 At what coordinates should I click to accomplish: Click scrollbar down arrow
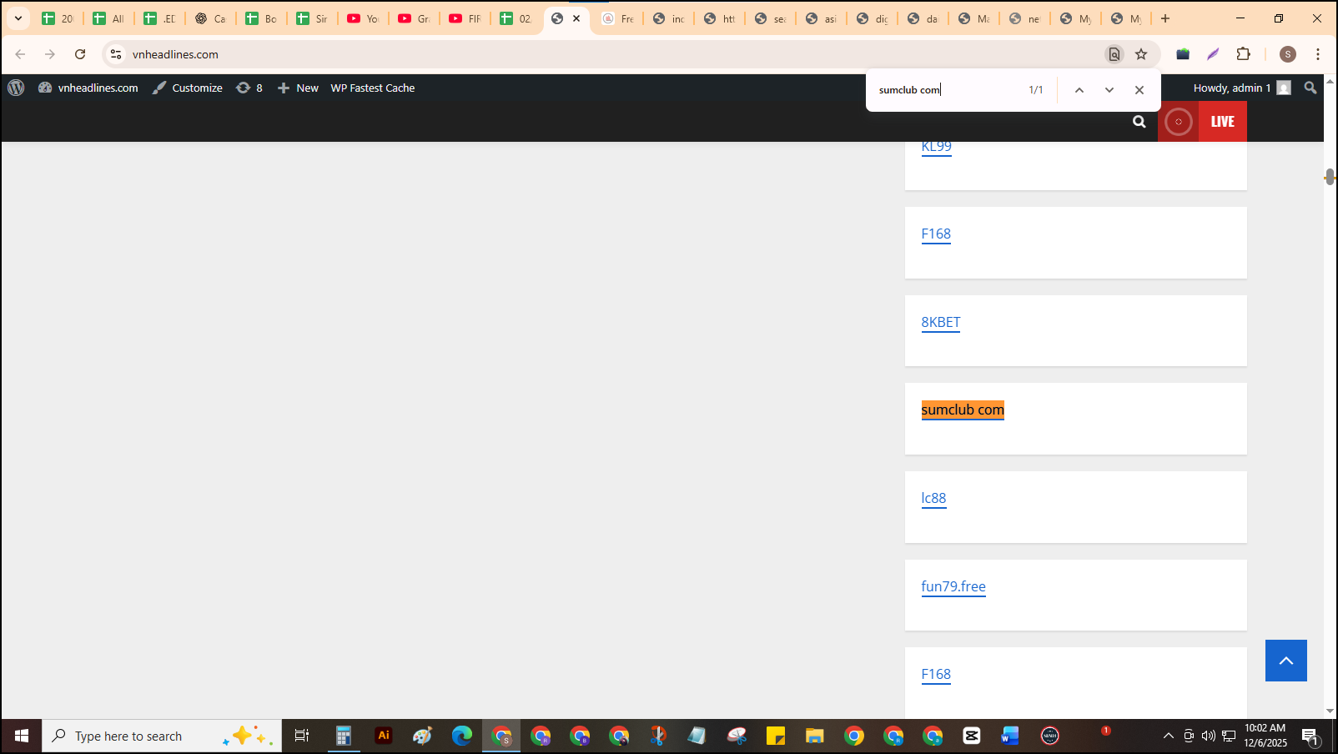coord(1330,711)
